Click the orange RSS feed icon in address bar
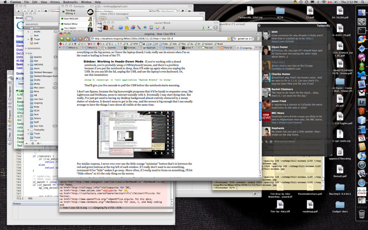368x230 pixels. pyautogui.click(x=229, y=39)
